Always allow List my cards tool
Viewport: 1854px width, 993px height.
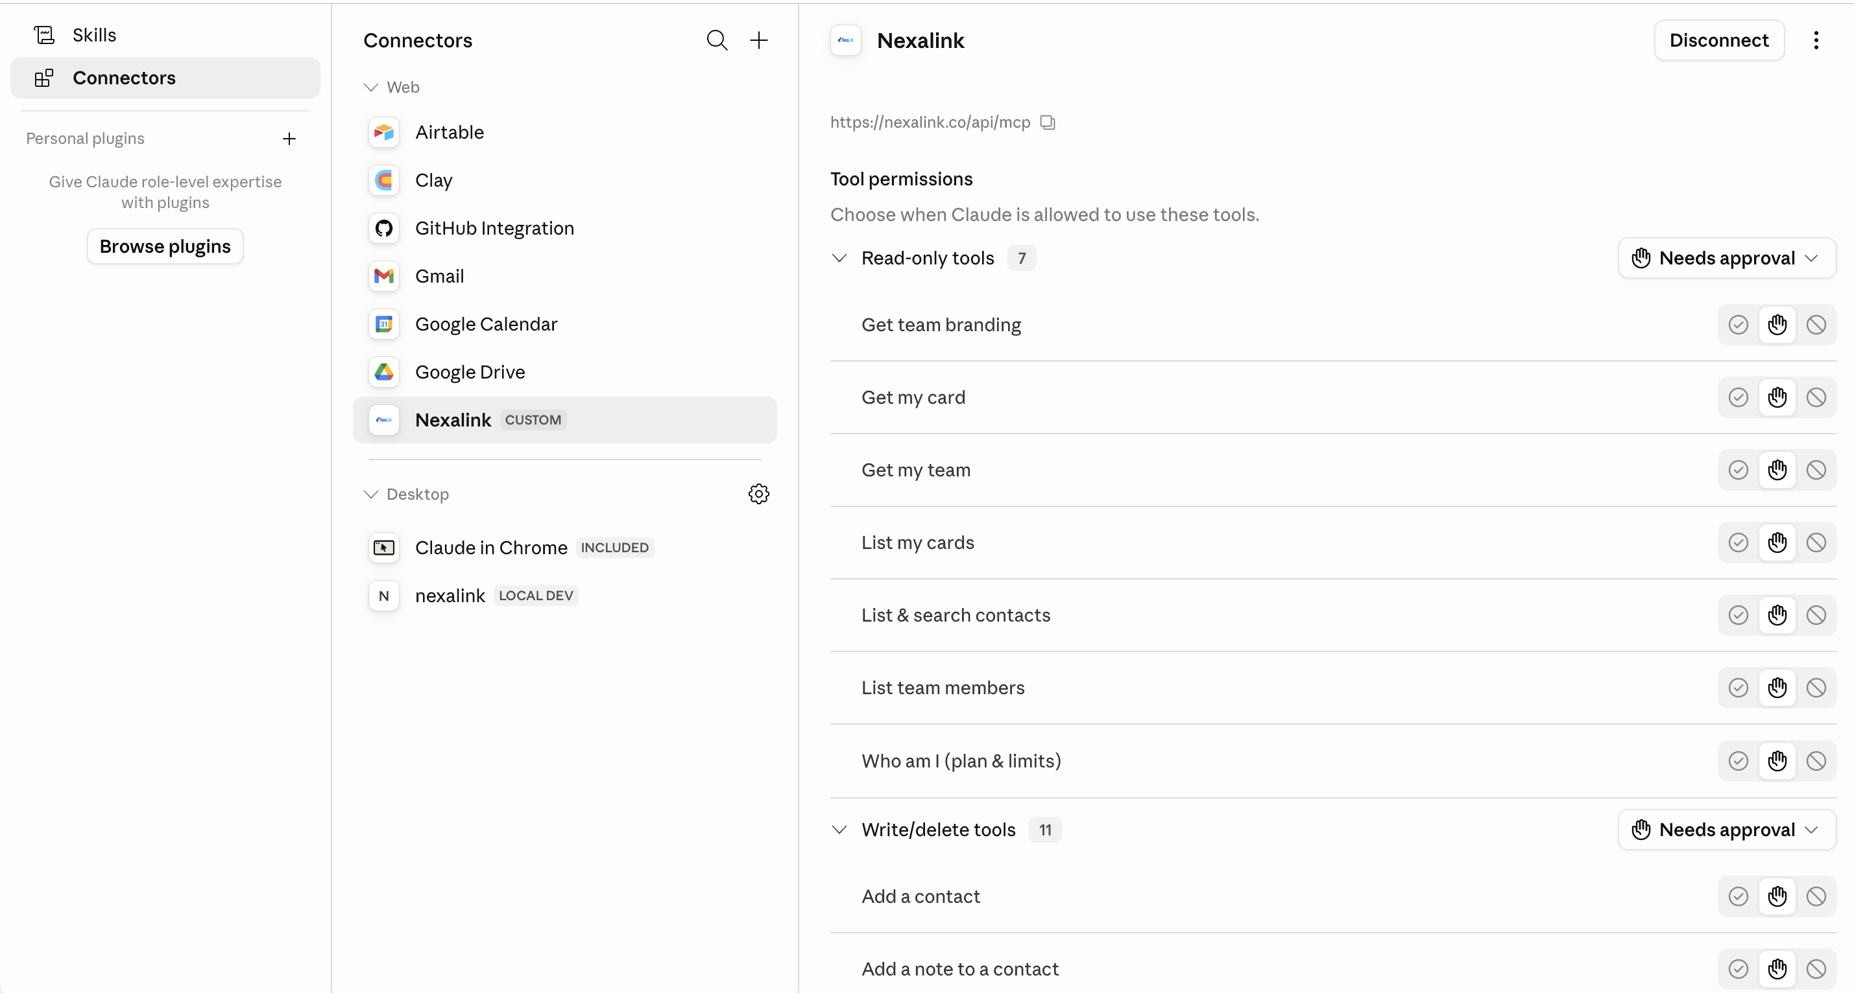[x=1738, y=543]
